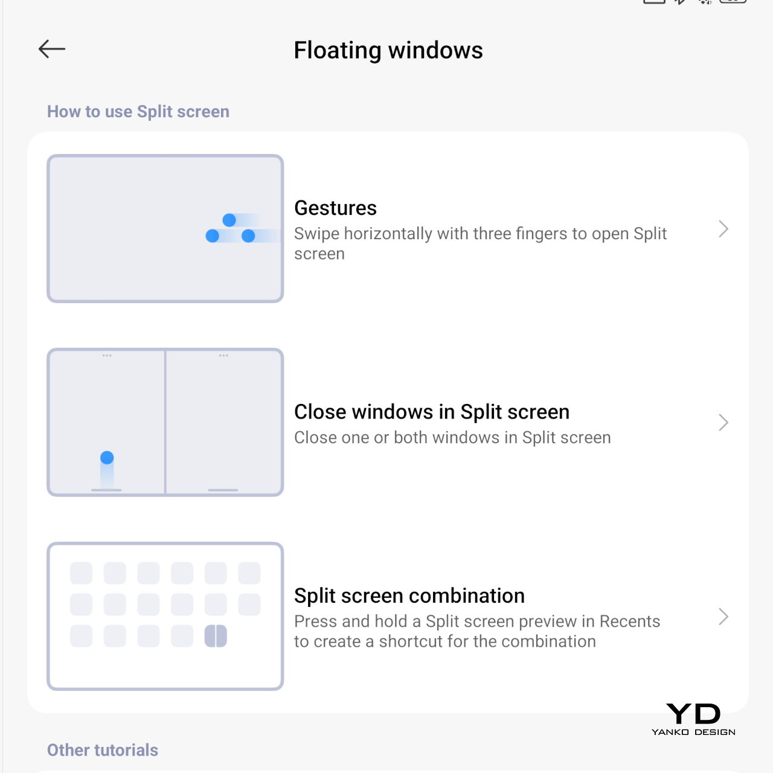This screenshot has height=773, width=773.
Task: Open Split screen combination via its chevron
Action: pyautogui.click(x=723, y=617)
